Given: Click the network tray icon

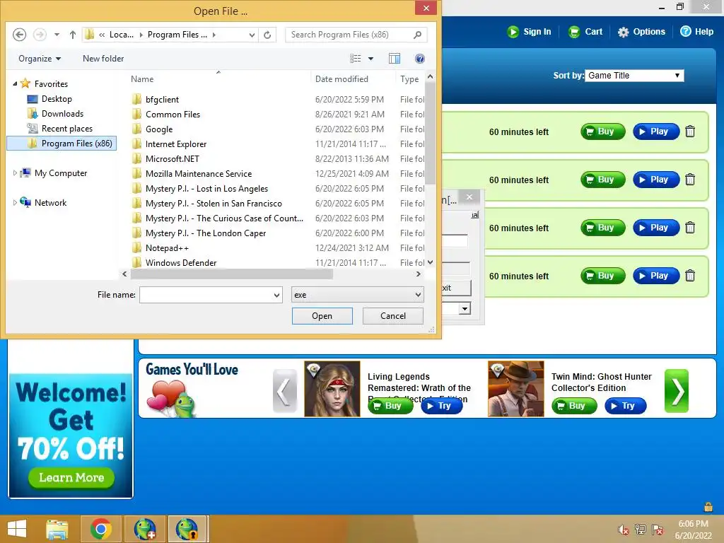Looking at the screenshot, I should (641, 530).
